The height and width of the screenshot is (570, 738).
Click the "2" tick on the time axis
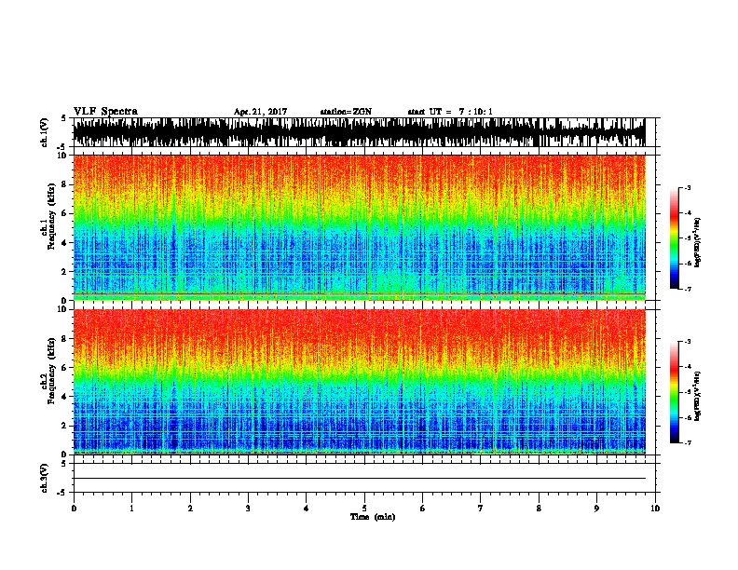[x=190, y=509]
